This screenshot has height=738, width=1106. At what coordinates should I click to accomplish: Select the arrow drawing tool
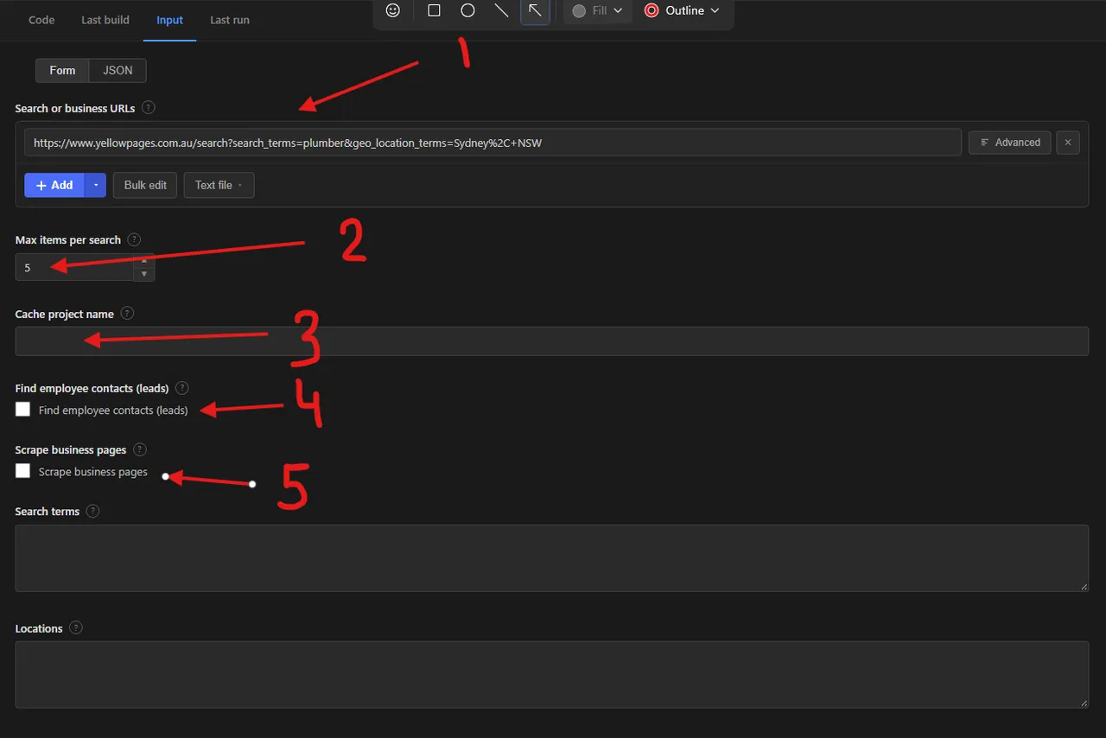tap(535, 11)
